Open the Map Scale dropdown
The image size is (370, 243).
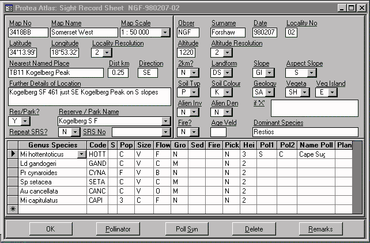coord(165,33)
